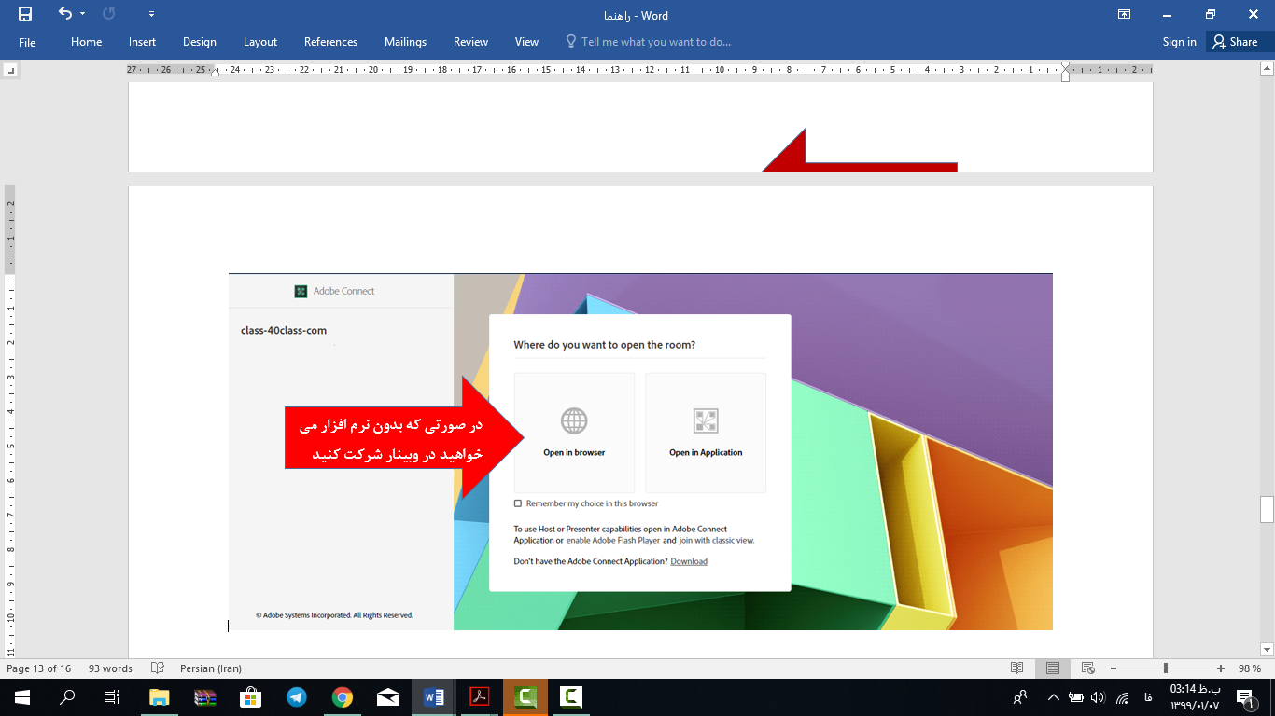This screenshot has width=1275, height=716.
Task: Open Microsoft Store from the taskbar
Action: (x=251, y=697)
